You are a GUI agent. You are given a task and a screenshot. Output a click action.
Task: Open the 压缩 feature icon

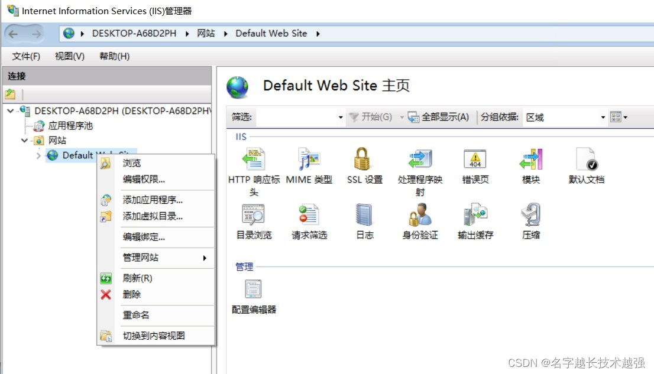531,214
